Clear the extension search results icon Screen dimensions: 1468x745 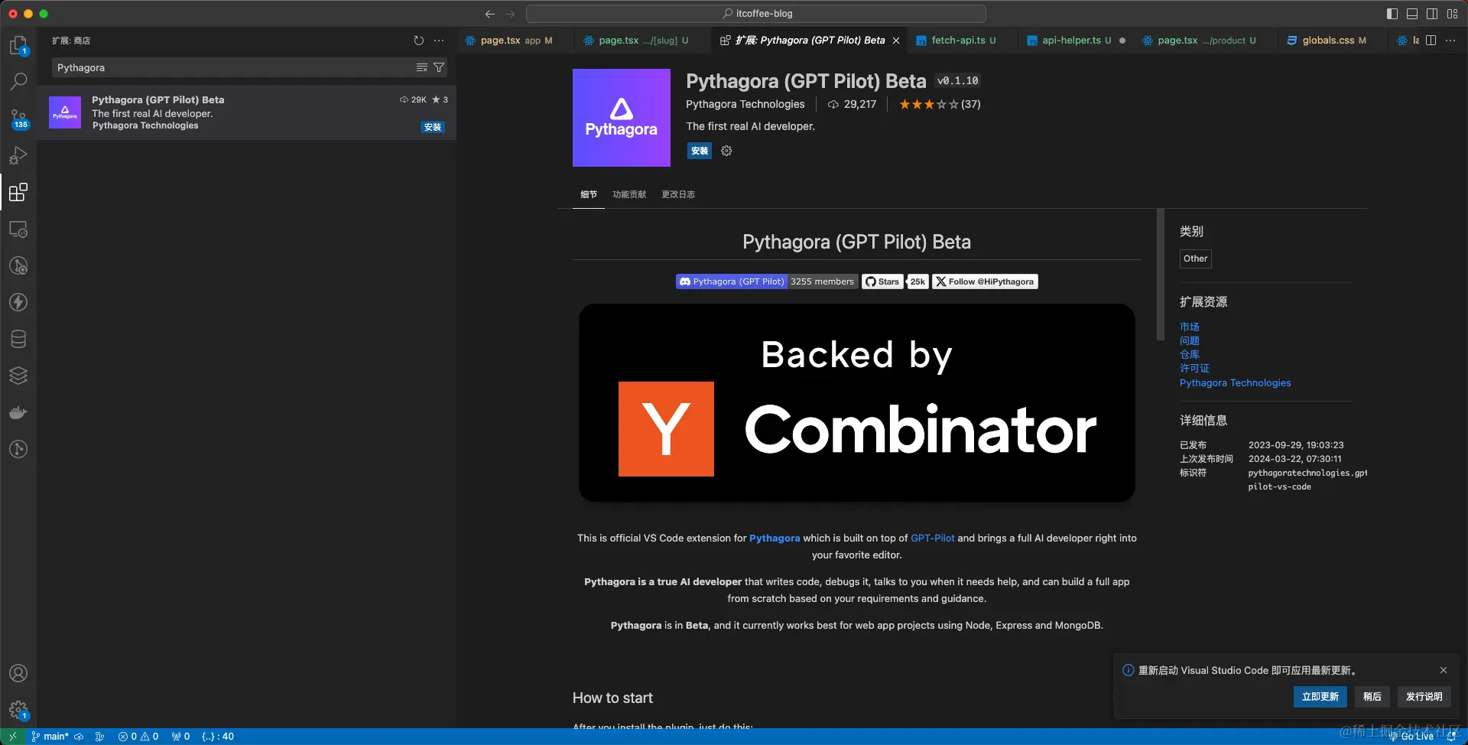pyautogui.click(x=421, y=67)
